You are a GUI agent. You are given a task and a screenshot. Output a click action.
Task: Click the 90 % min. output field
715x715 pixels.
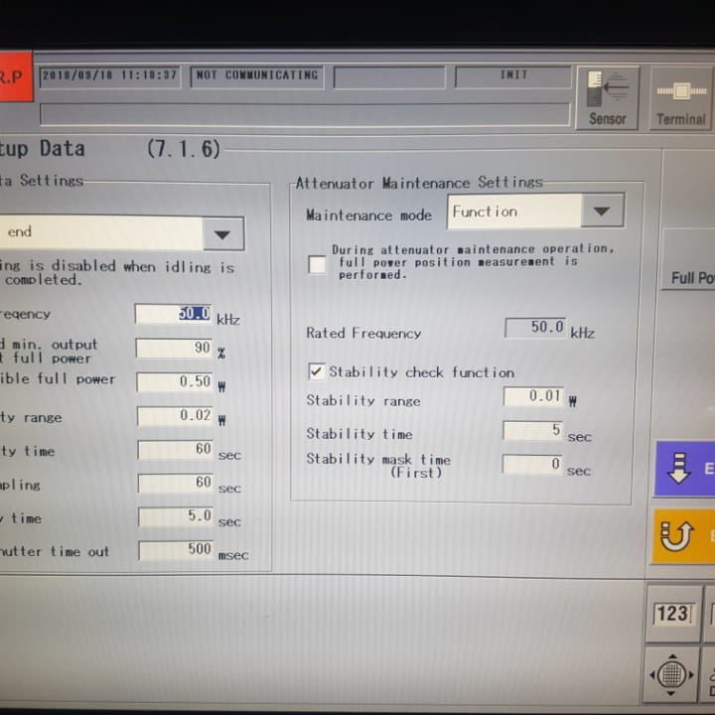pos(174,349)
